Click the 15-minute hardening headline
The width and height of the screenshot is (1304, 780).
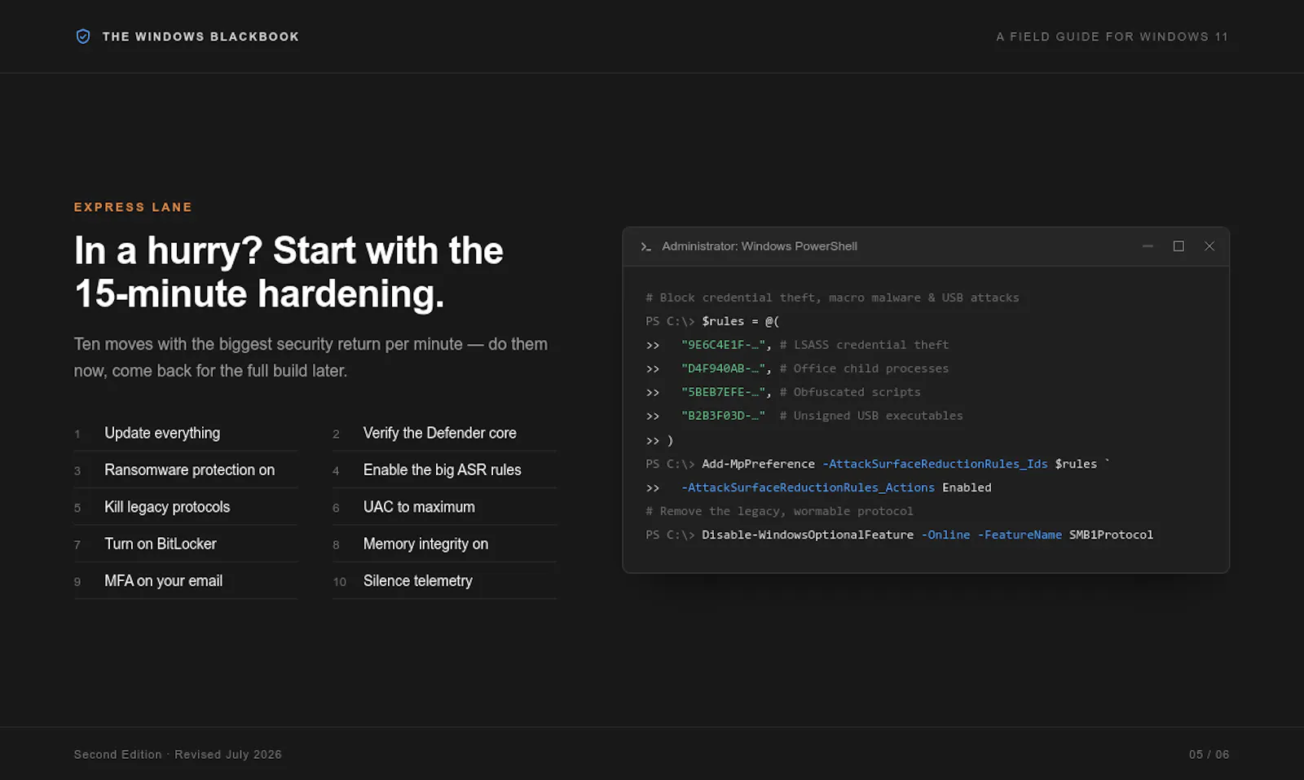(289, 271)
